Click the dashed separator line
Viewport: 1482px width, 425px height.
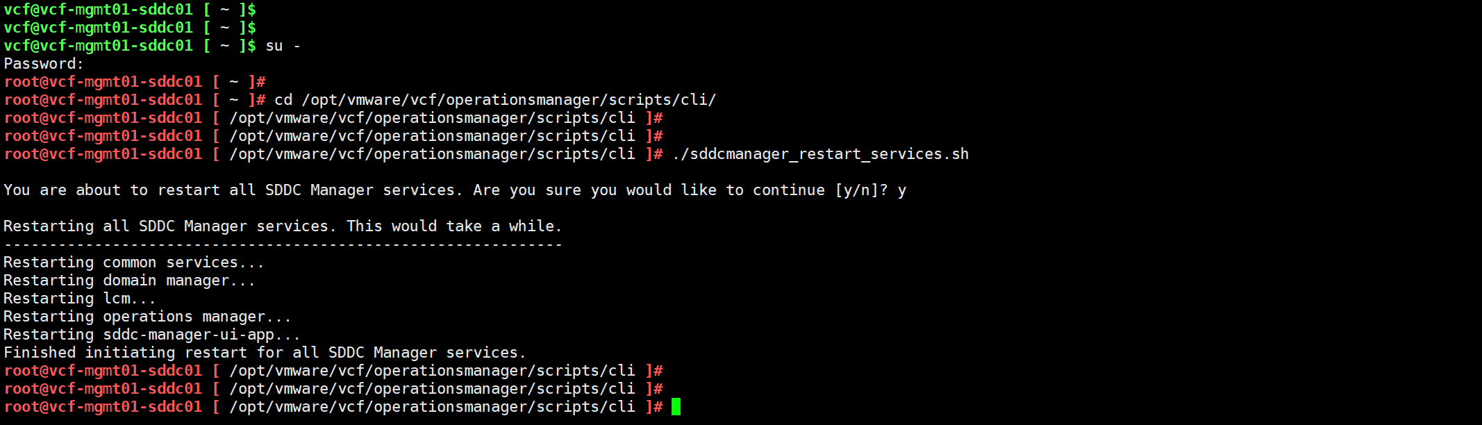(283, 244)
